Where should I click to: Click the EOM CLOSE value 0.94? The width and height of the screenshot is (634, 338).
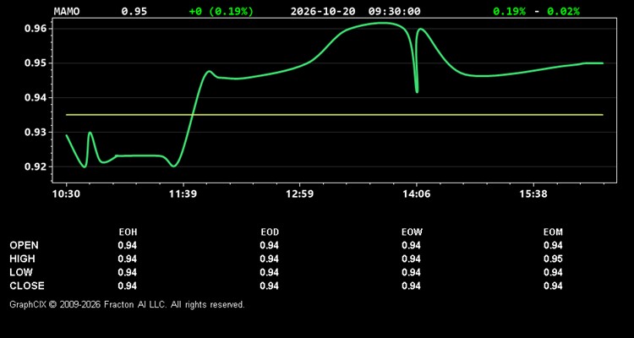(553, 286)
